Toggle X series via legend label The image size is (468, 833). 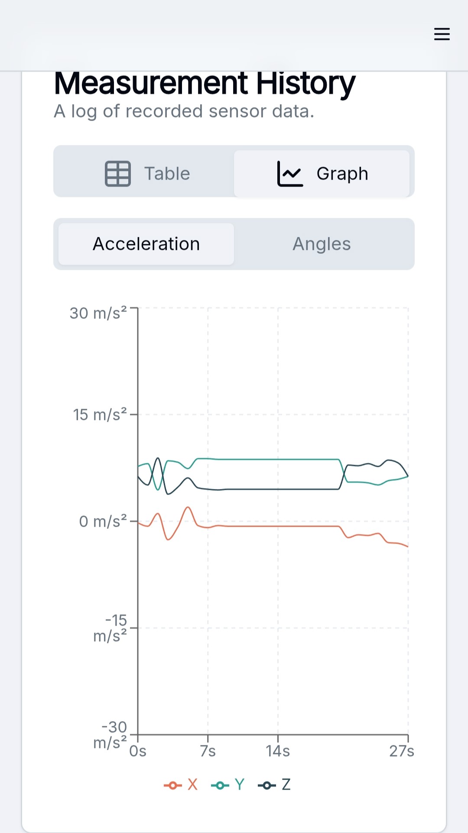192,784
